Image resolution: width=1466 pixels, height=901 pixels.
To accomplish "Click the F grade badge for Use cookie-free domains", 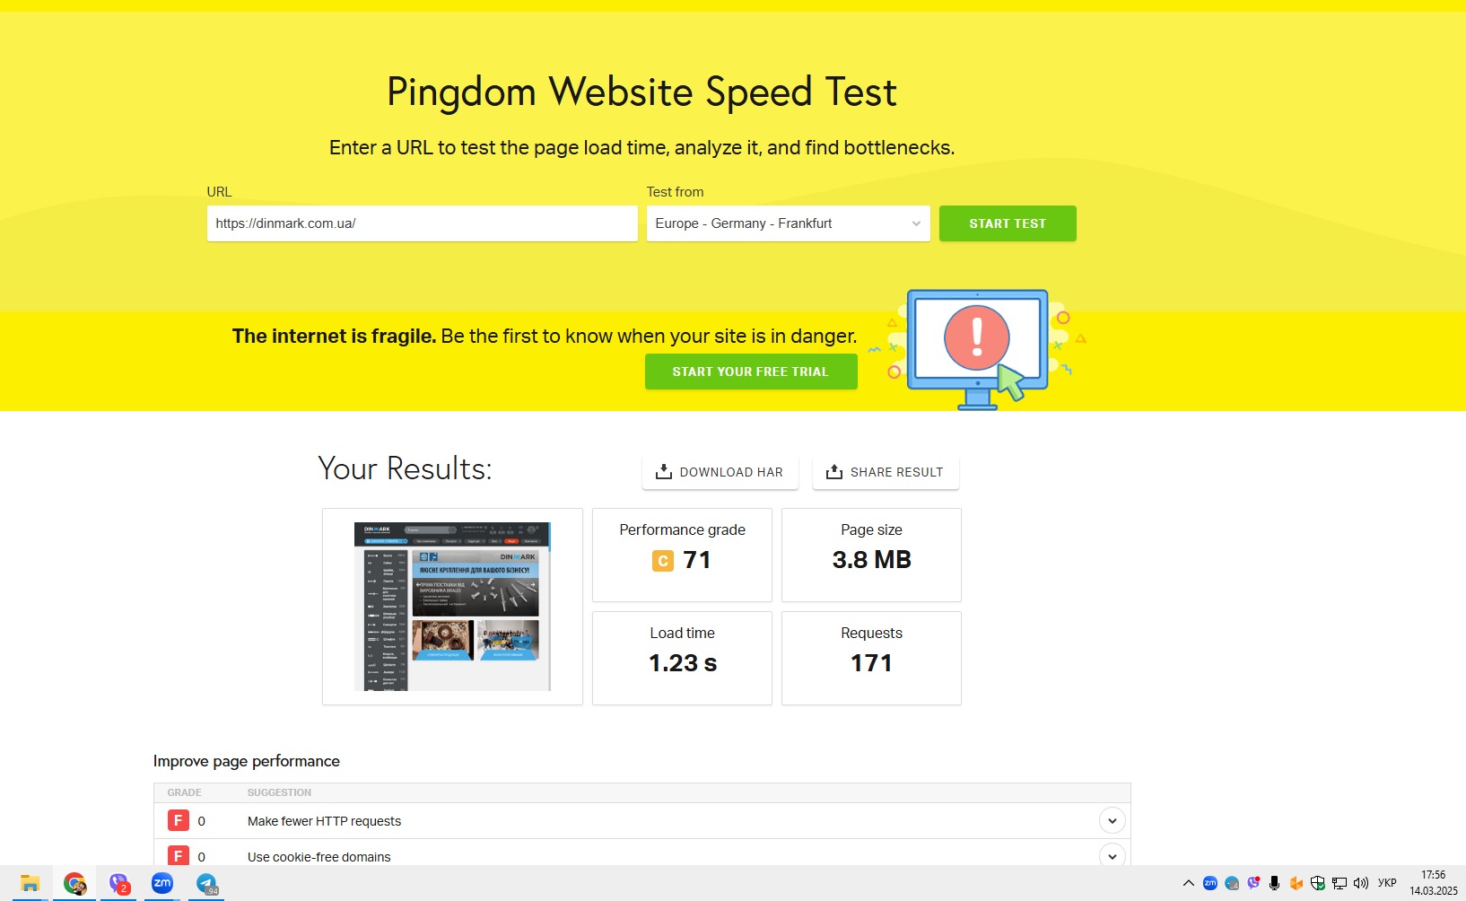I will 179,856.
